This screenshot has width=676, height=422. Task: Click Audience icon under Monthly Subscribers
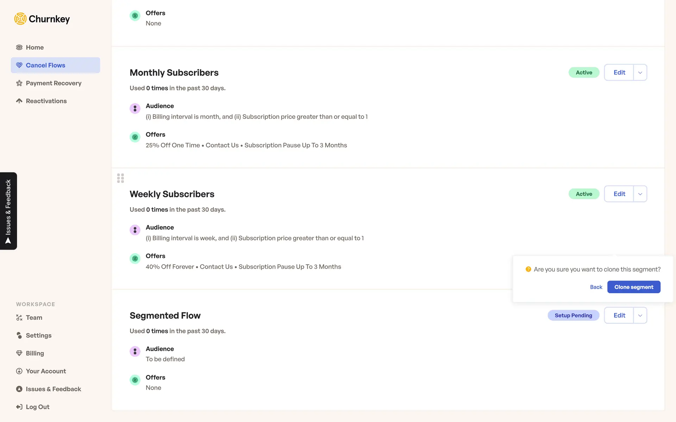pyautogui.click(x=135, y=108)
